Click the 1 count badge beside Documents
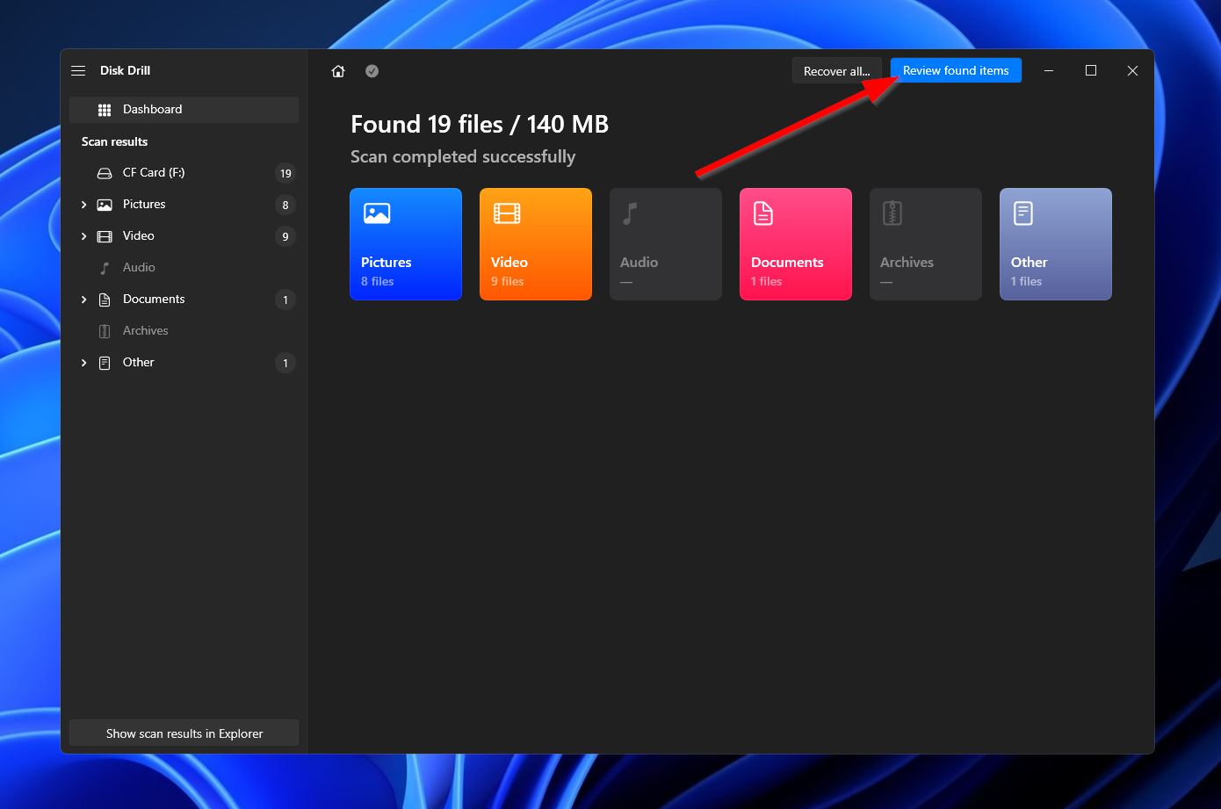The height and width of the screenshot is (809, 1221). point(285,300)
